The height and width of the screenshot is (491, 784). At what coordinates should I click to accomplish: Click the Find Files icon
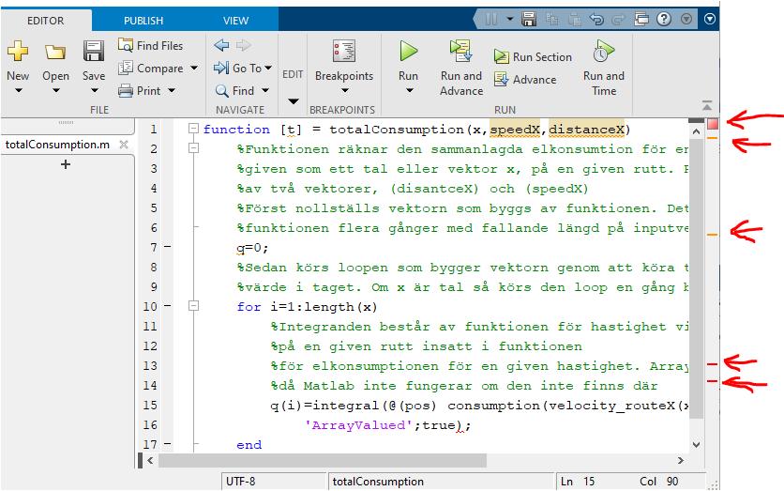click(127, 45)
